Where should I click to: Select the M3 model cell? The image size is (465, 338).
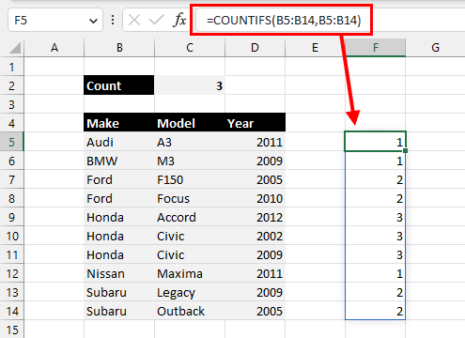(190, 161)
